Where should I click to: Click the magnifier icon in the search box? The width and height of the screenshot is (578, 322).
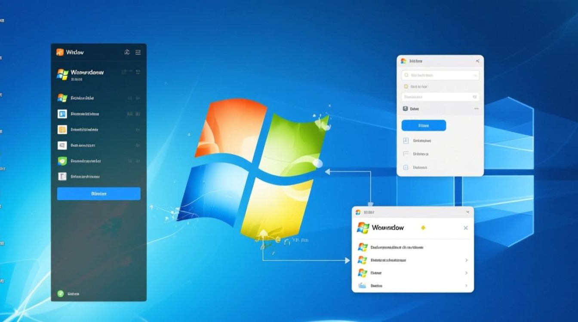pos(406,75)
